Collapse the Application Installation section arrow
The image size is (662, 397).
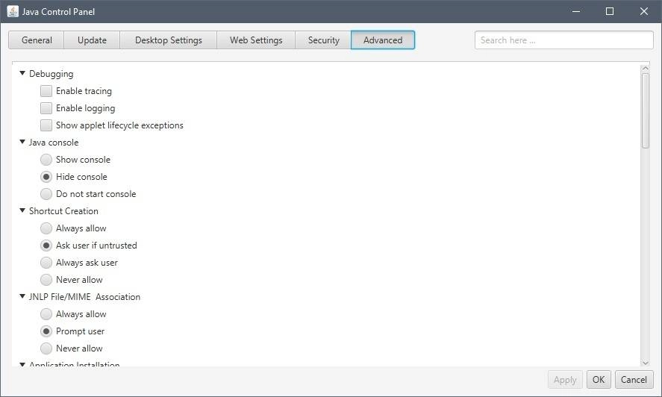[x=22, y=364]
